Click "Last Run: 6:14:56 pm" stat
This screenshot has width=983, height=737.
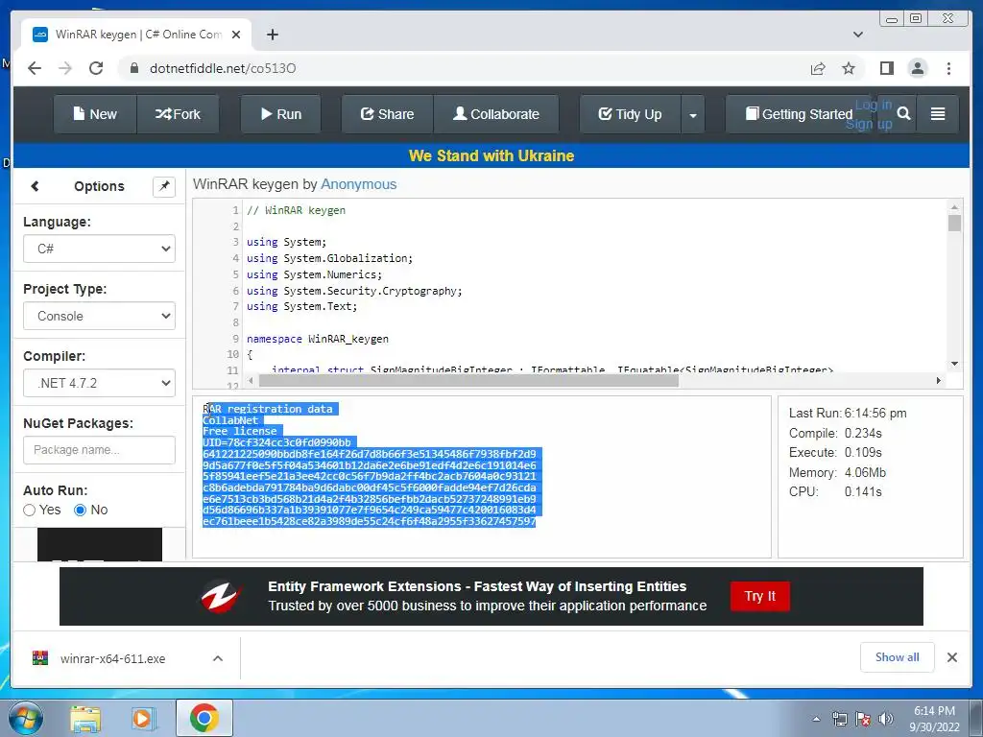point(848,413)
